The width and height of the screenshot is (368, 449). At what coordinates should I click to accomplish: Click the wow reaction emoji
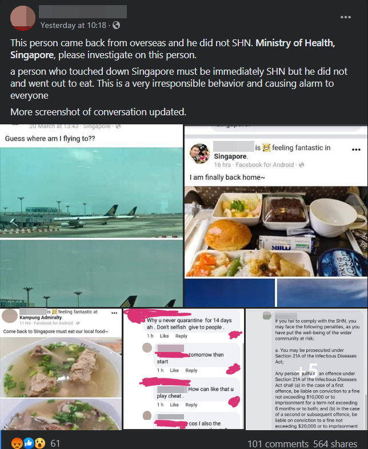click(x=40, y=443)
